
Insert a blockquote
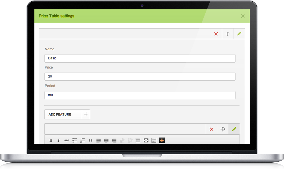coord(90,140)
